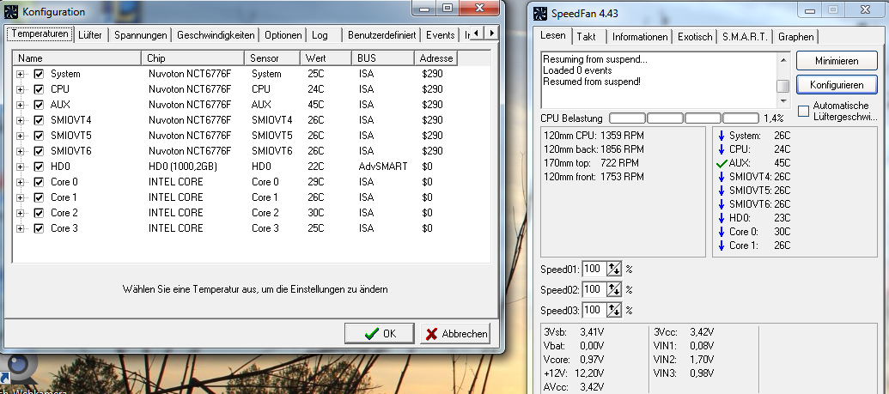
Task: Expand the SMIOVT4 tree node
Action: [21, 120]
